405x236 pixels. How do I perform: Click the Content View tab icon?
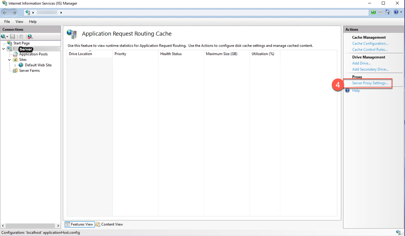point(98,224)
